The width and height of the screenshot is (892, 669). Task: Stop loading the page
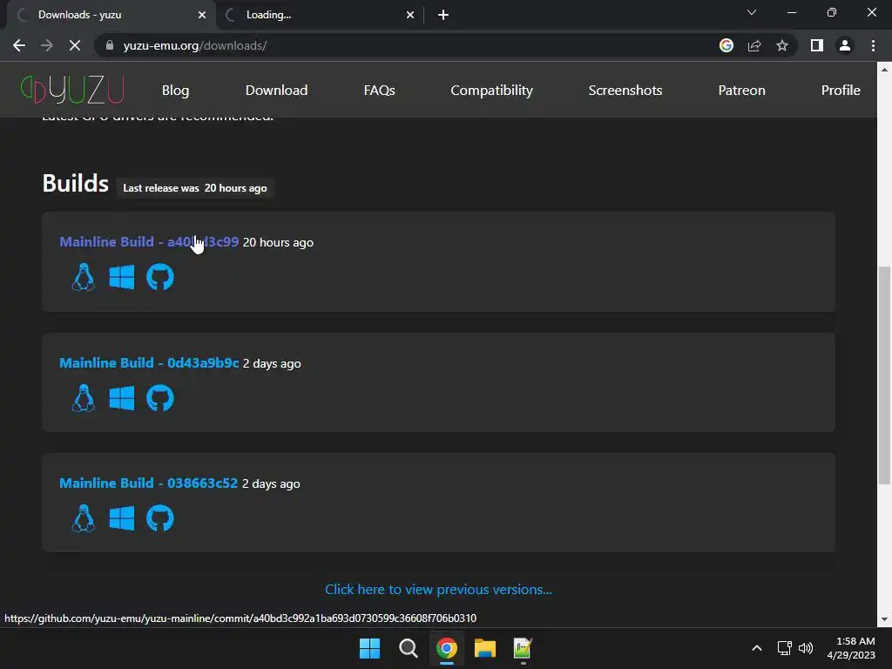[x=75, y=45]
